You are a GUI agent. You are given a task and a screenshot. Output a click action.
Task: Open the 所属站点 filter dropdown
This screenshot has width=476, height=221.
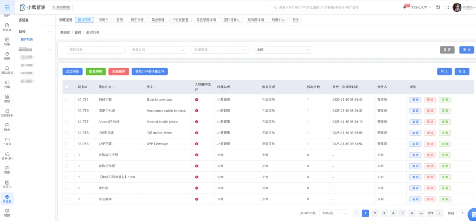coord(157,50)
